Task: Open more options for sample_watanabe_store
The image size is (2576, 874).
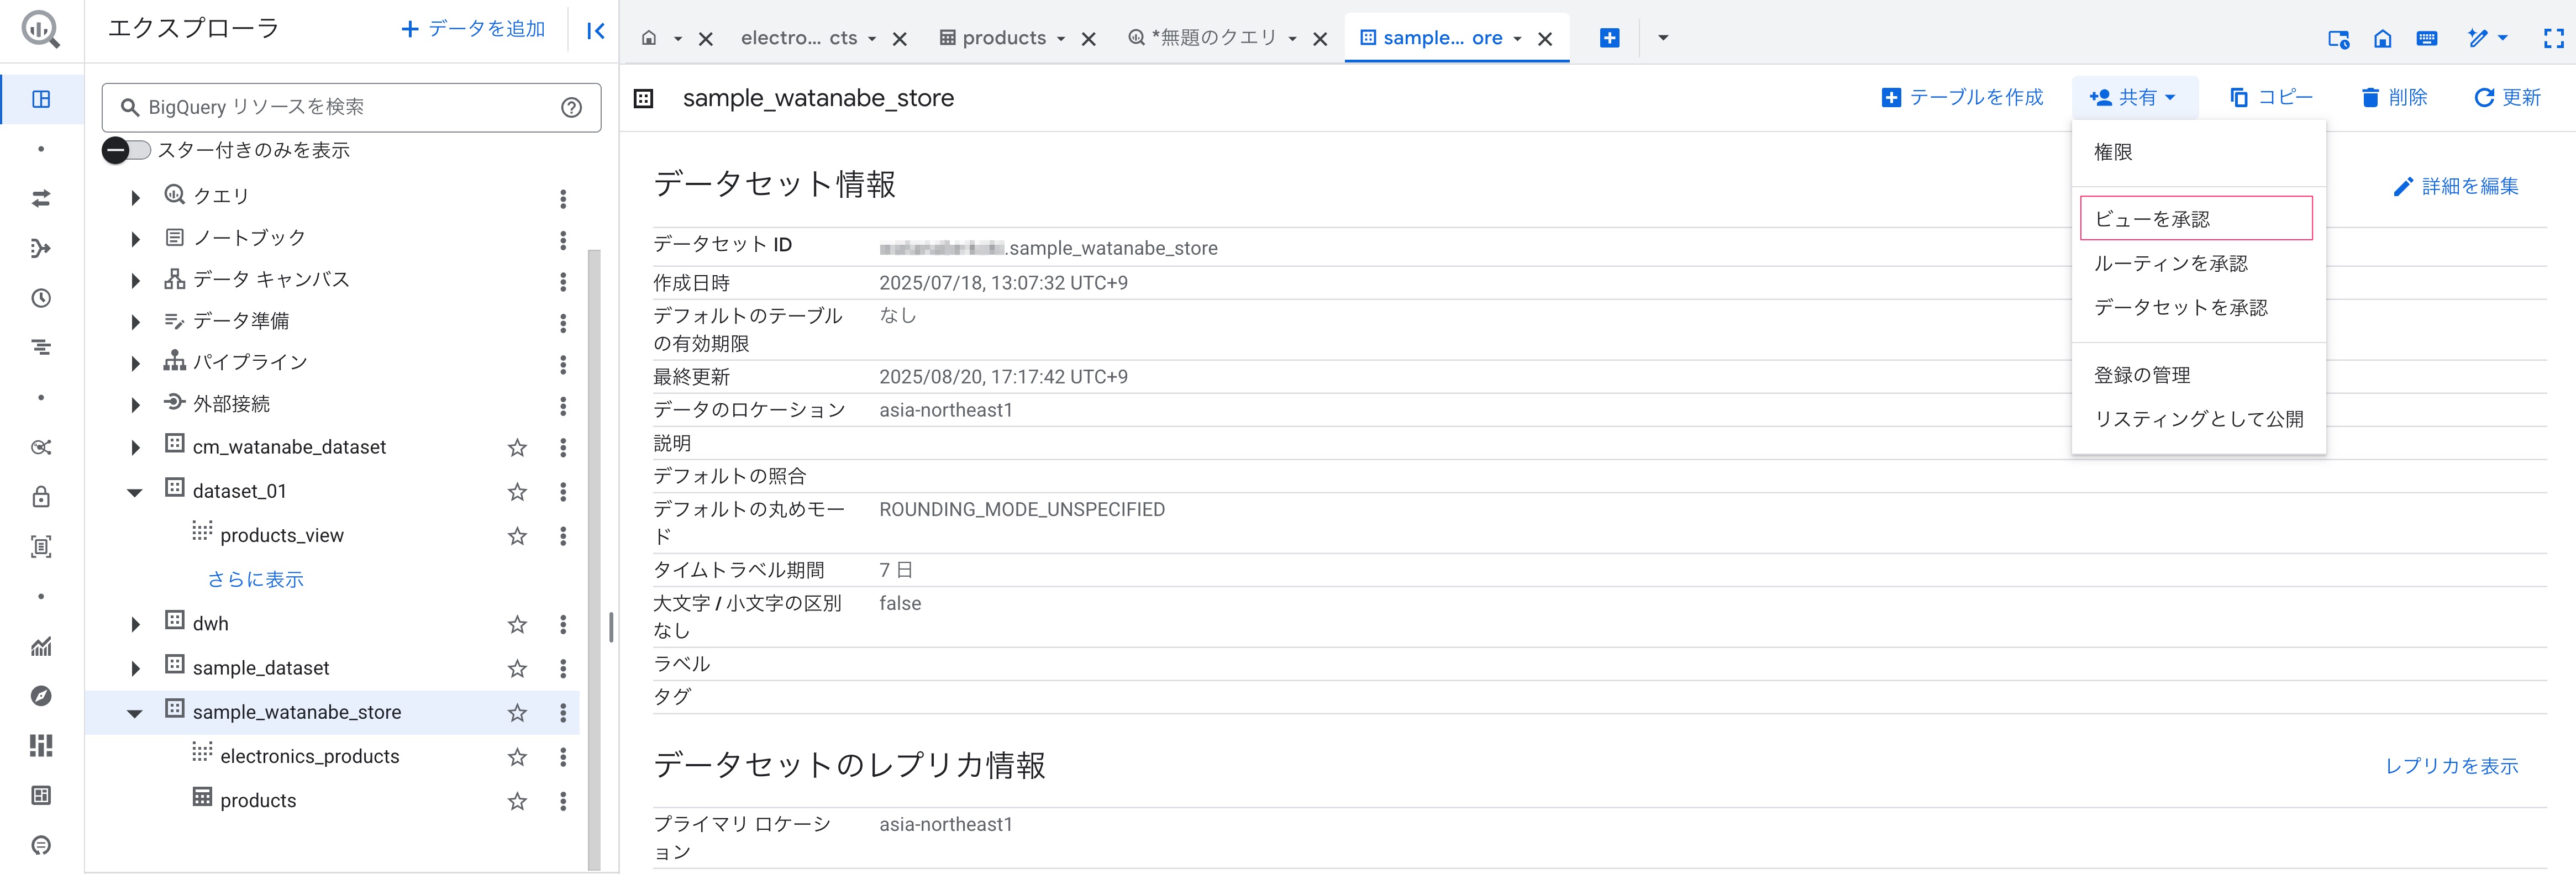Action: 563,712
